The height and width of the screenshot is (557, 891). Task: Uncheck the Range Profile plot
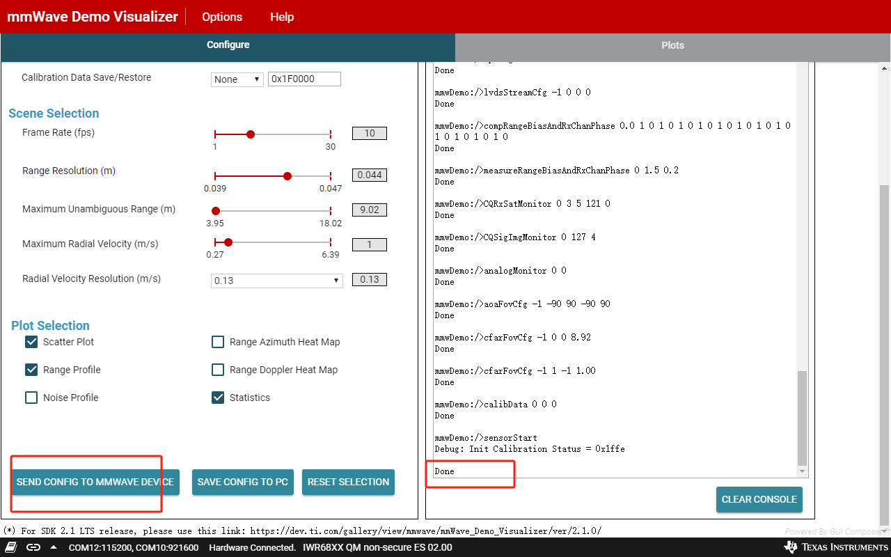pyautogui.click(x=31, y=370)
